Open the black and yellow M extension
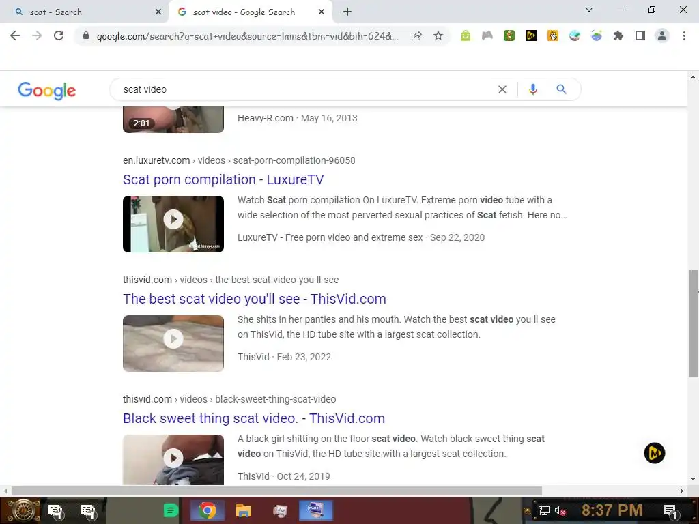This screenshot has height=524, width=699. [x=531, y=35]
